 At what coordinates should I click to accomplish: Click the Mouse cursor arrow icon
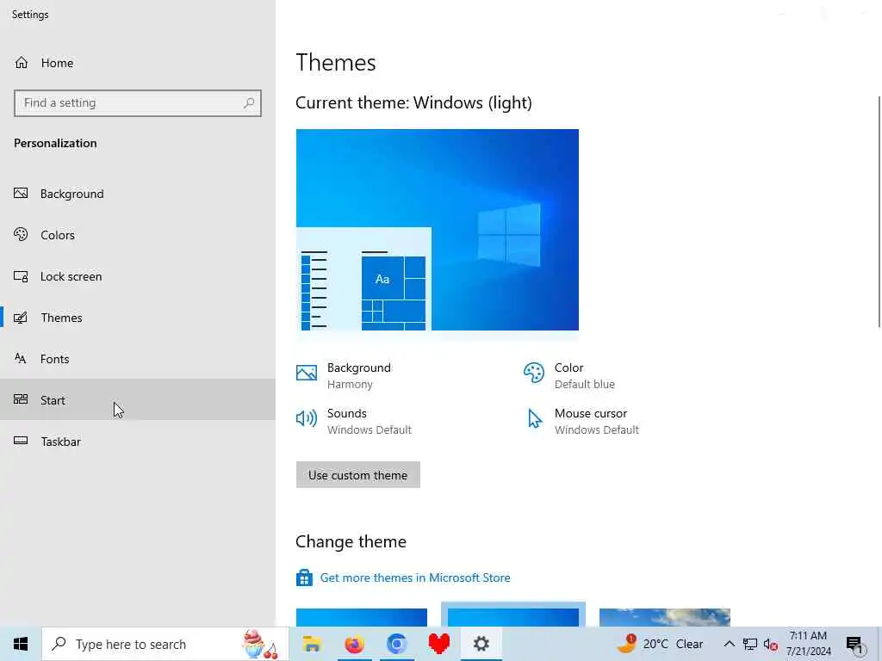click(534, 419)
